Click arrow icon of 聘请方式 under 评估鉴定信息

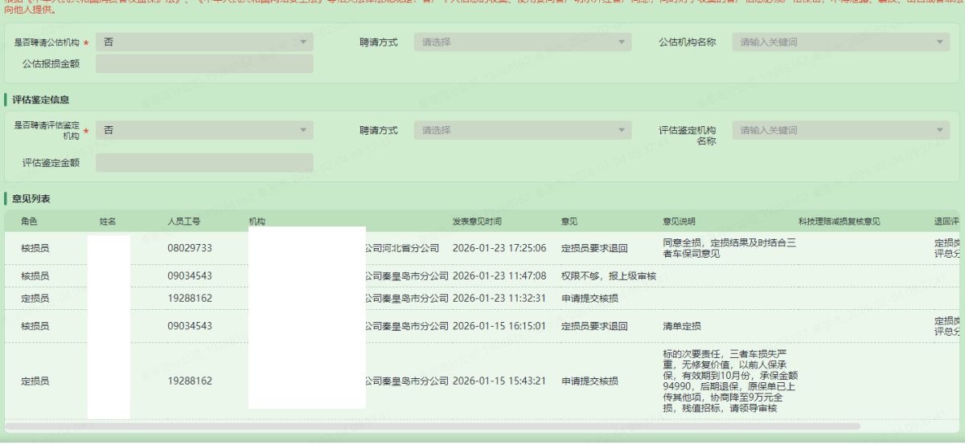coord(622,130)
